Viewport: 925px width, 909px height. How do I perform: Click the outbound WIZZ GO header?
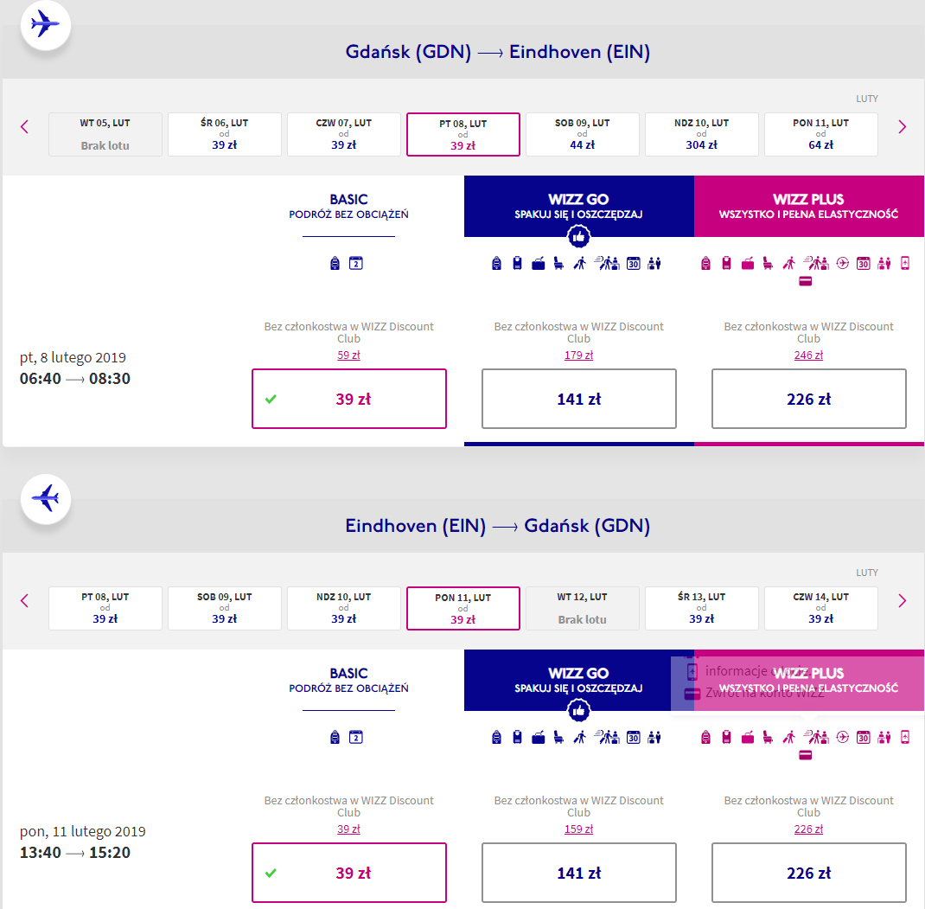pos(578,206)
